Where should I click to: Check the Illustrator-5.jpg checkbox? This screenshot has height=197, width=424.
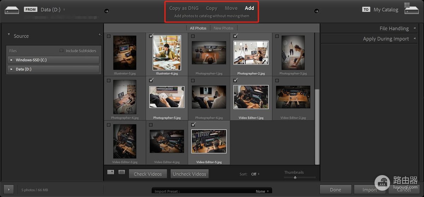coord(108,36)
